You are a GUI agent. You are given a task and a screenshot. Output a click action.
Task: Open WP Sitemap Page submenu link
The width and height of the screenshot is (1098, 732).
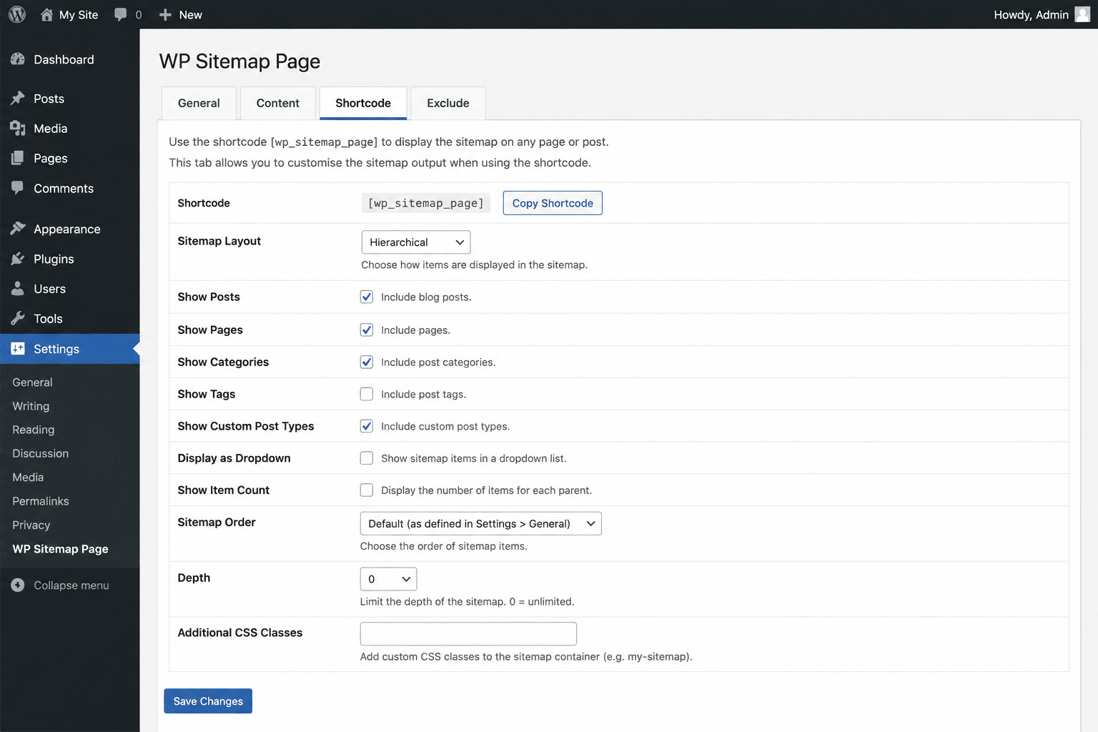point(60,549)
